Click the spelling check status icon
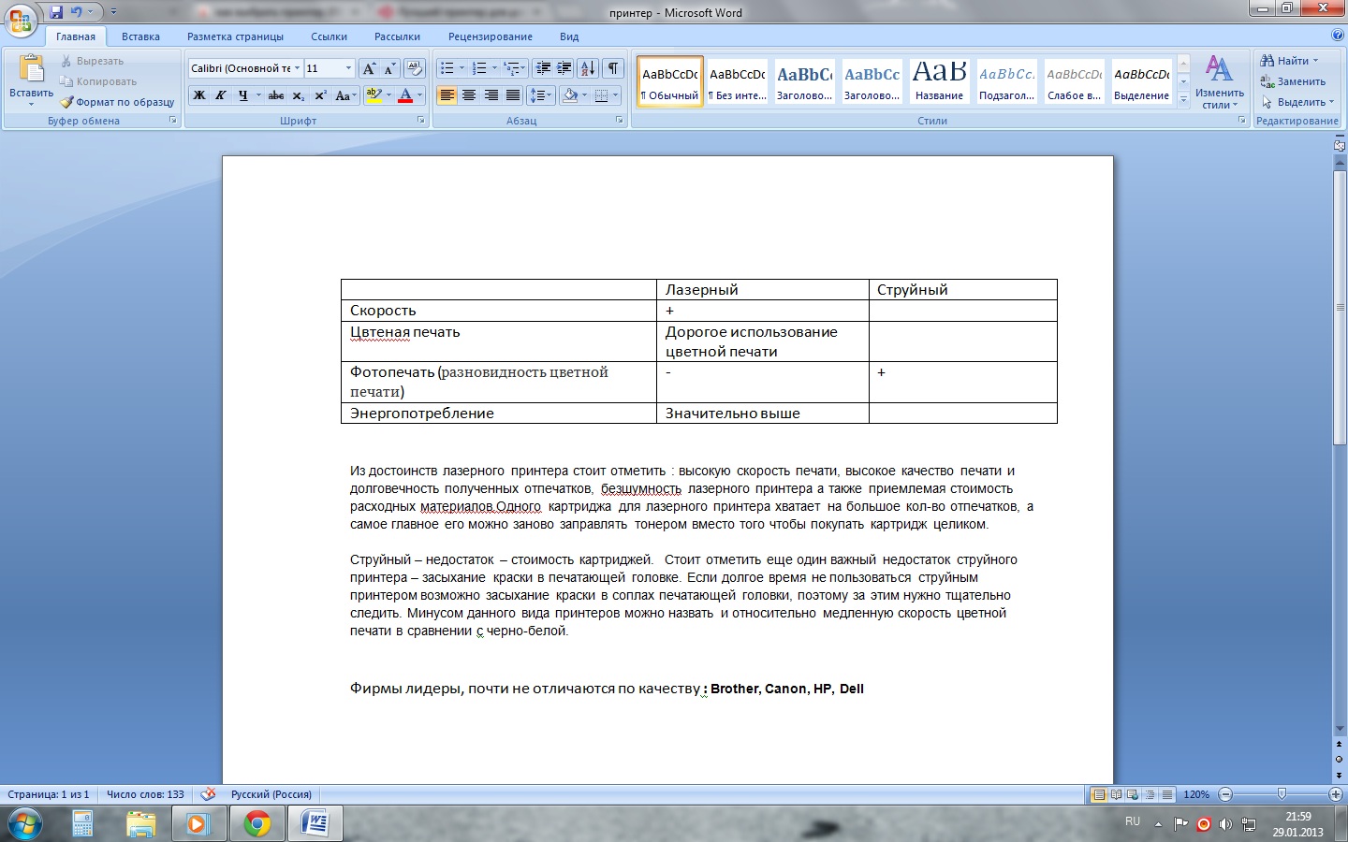 208,794
